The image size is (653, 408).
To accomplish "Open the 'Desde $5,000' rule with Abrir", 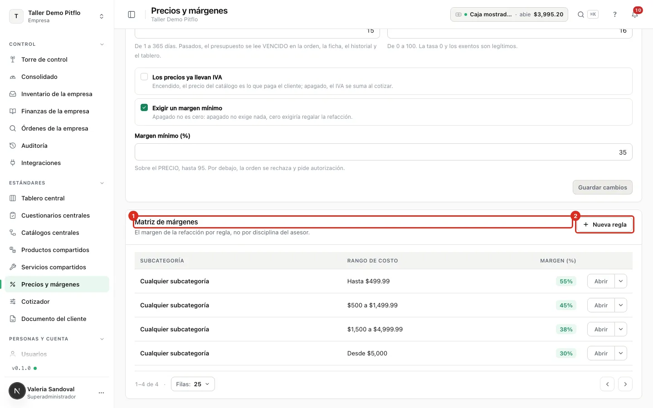I will pos(601,353).
